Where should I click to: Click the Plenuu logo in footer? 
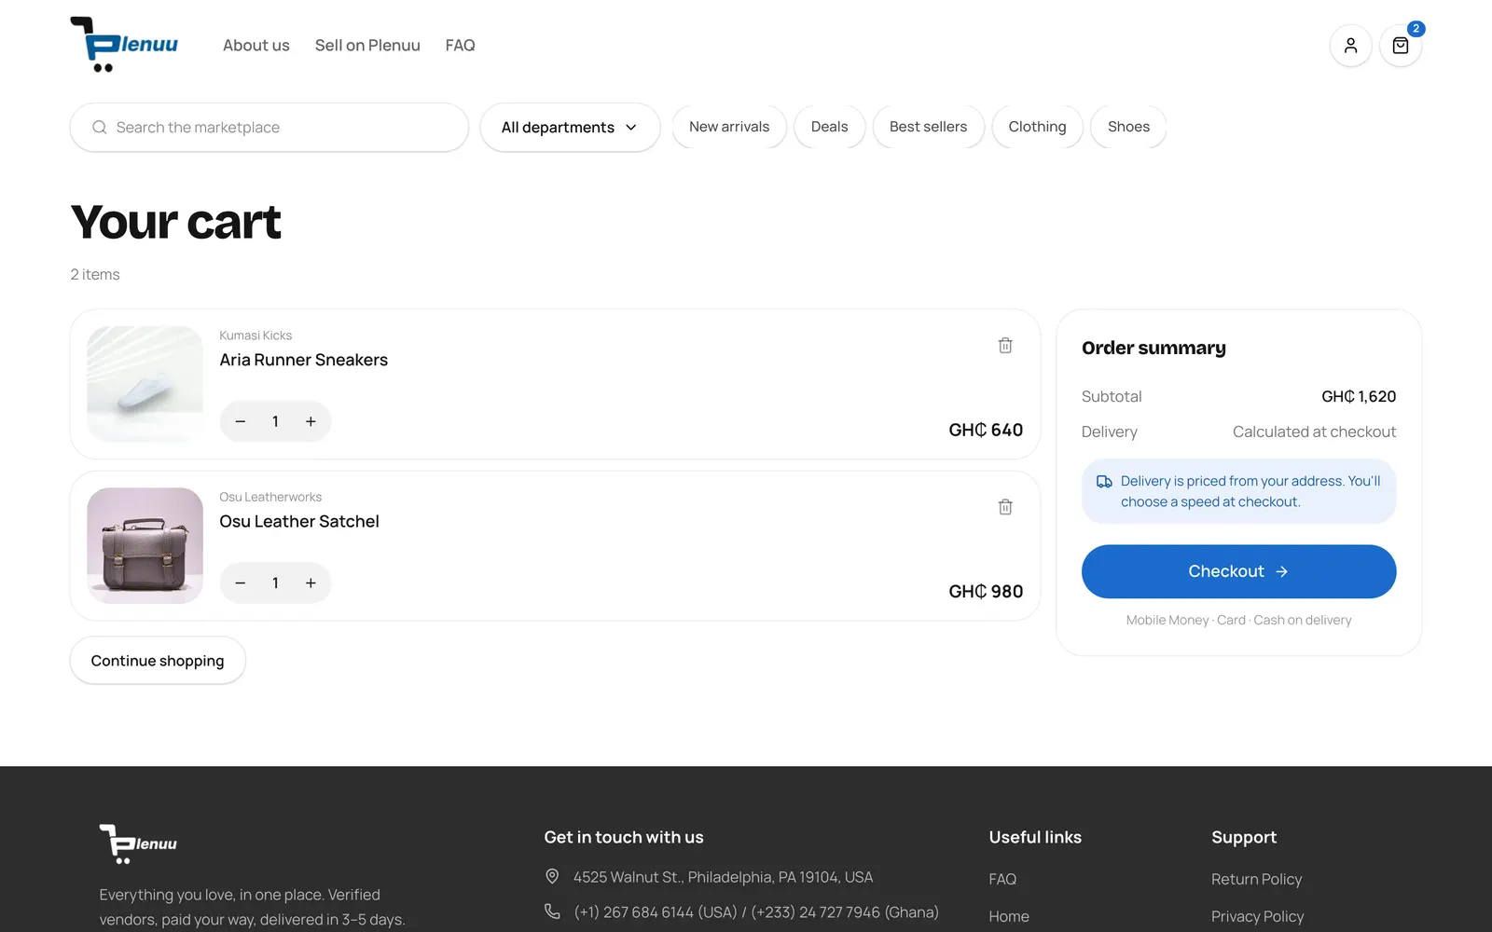click(x=138, y=843)
